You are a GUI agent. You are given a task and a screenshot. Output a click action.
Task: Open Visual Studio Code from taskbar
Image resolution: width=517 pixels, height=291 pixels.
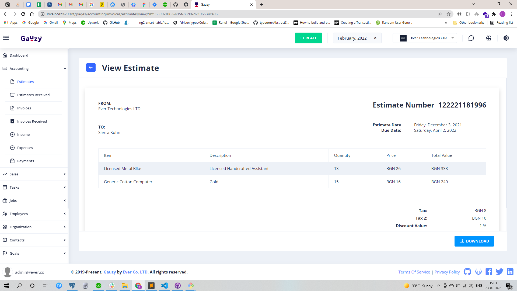tap(165, 286)
